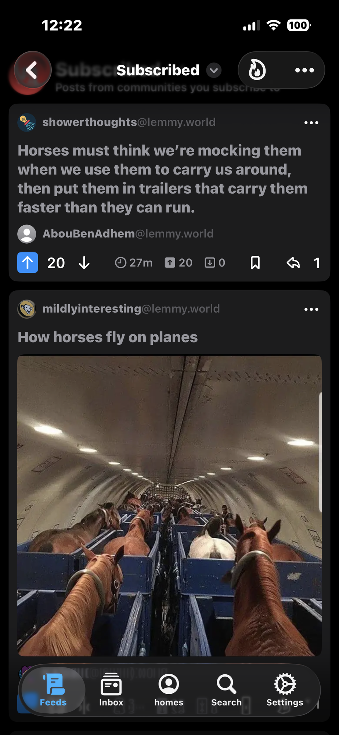Toggle upvote on the showerthoughts post
Viewport: 339px width, 735px height.
[28, 262]
